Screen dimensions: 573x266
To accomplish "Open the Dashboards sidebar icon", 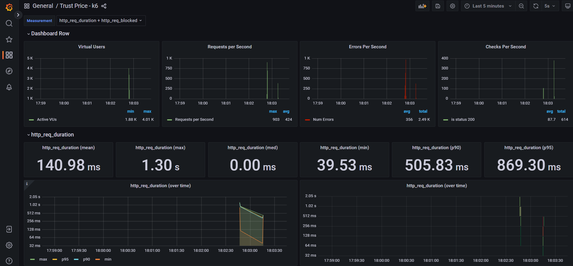I will pos(9,55).
